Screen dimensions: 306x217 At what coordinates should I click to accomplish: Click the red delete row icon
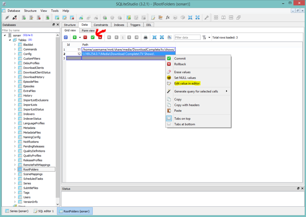(85, 37)
